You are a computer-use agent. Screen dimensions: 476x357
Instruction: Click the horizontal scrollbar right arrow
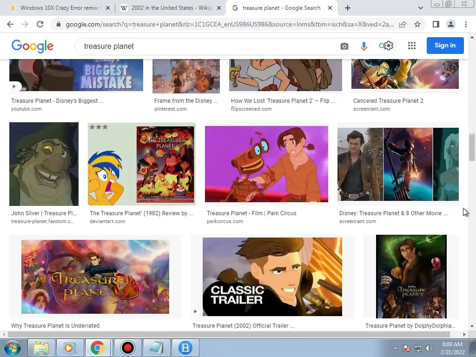(x=464, y=334)
